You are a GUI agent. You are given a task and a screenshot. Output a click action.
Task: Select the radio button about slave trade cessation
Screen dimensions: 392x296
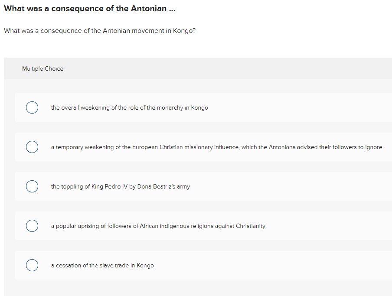coord(32,265)
